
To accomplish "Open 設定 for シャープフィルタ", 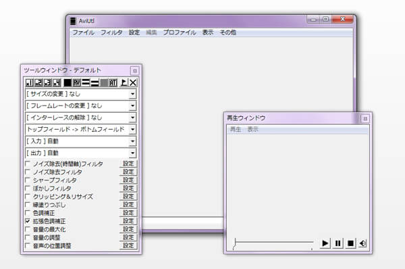I will 128,180.
